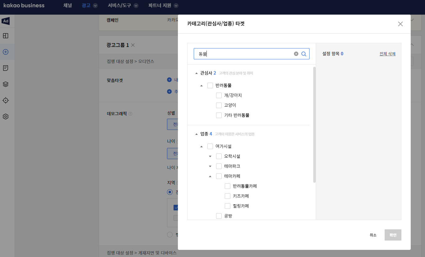Collapse the 업종 section

pos(196,134)
